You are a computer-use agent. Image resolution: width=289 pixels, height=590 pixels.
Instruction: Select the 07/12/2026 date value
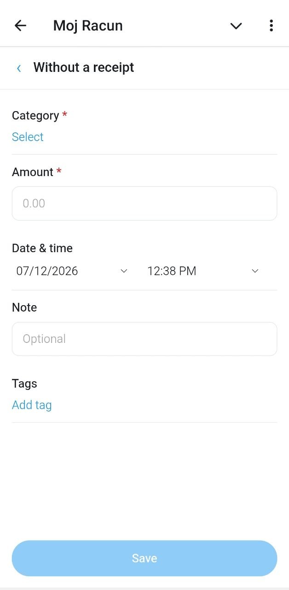point(47,271)
